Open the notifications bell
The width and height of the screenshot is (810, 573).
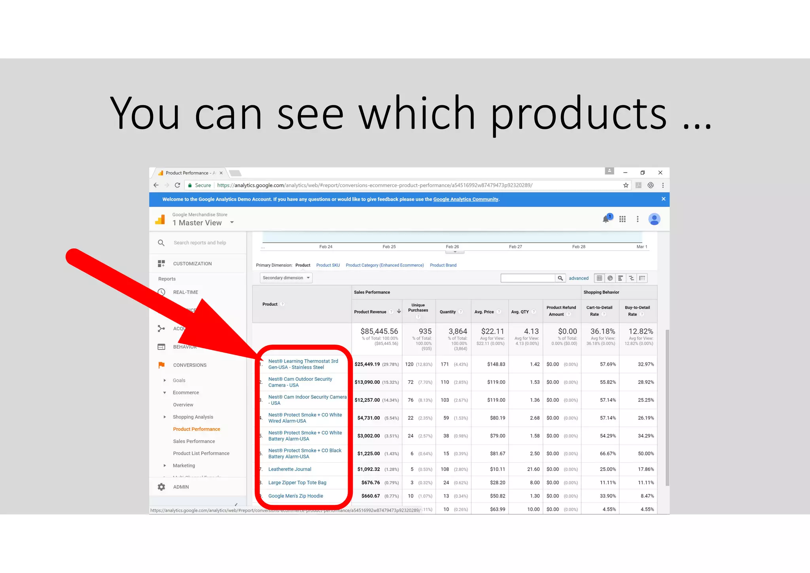click(606, 219)
